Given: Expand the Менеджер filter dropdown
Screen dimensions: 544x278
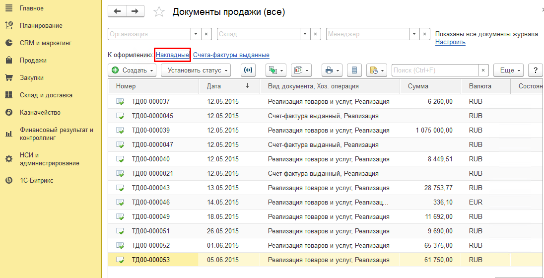Looking at the screenshot, I should pos(414,34).
